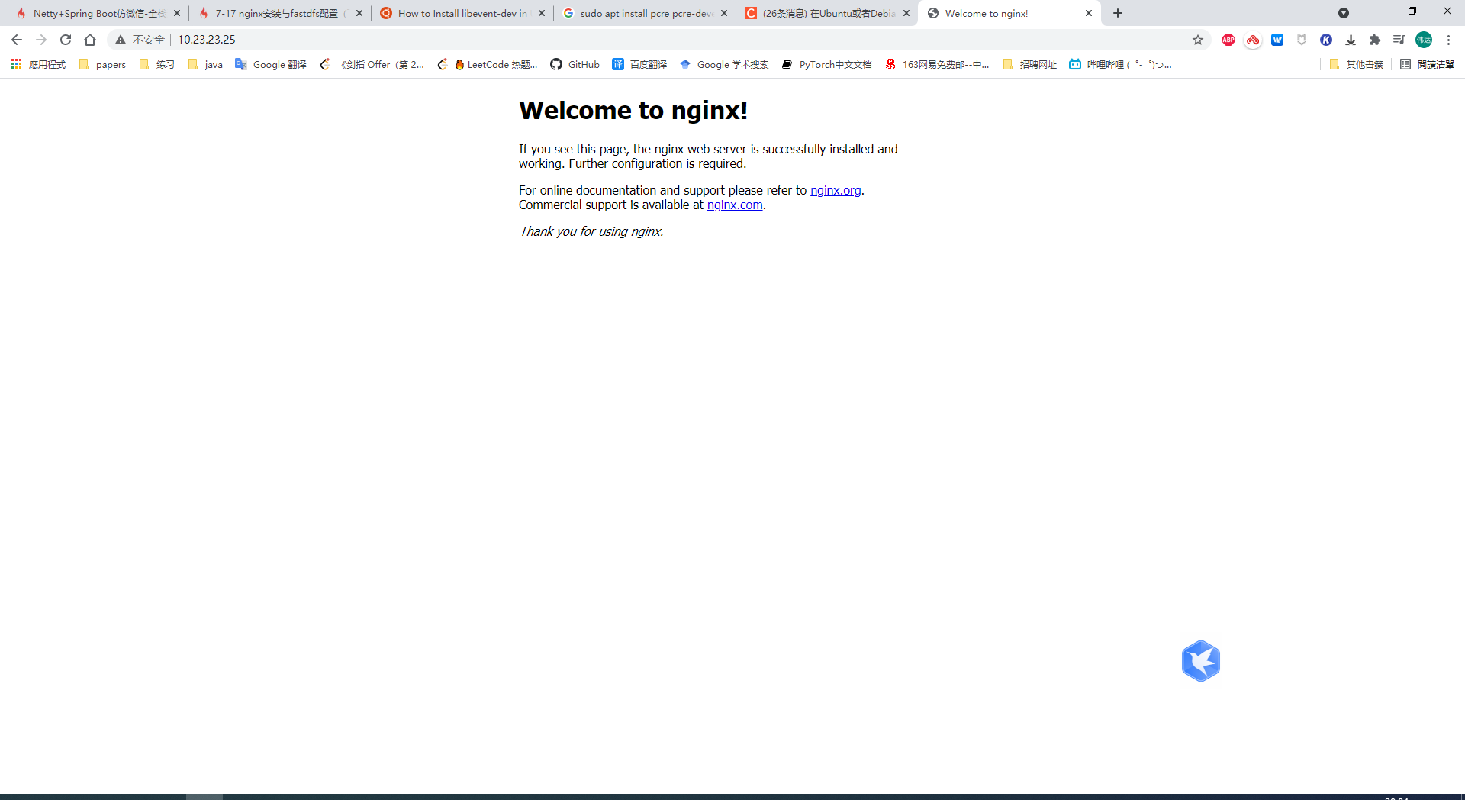The height and width of the screenshot is (800, 1465).
Task: Switch to the sudo apt install pcre tab
Action: pos(645,13)
